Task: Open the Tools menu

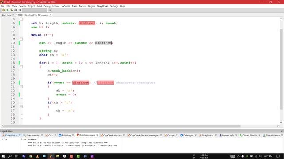Action: tap(75, 6)
